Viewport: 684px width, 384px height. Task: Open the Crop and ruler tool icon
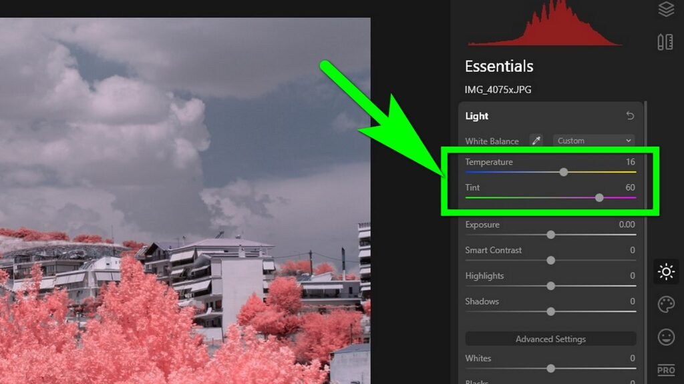[x=665, y=42]
